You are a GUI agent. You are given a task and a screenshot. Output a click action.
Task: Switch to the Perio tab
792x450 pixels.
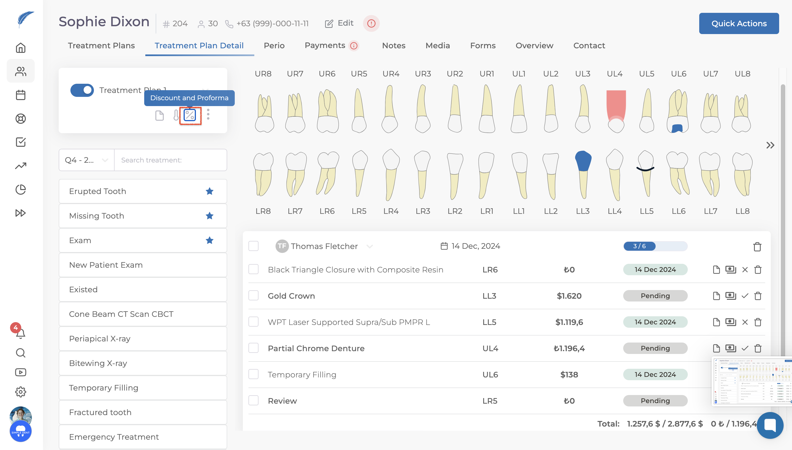(x=274, y=46)
